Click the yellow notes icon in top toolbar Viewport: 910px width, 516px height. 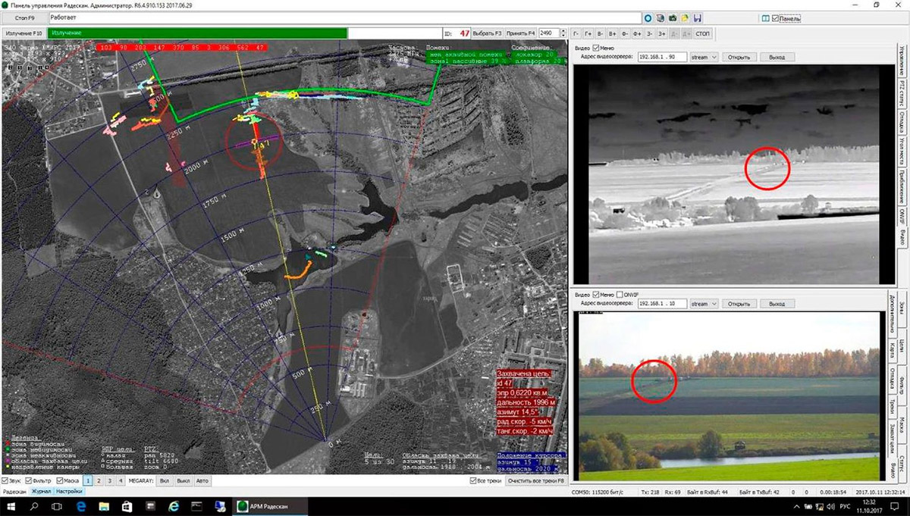pos(685,17)
